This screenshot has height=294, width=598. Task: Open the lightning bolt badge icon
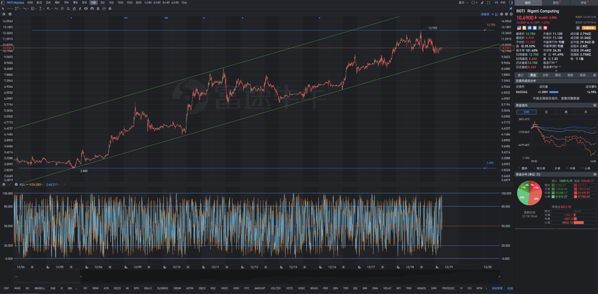coord(524,28)
